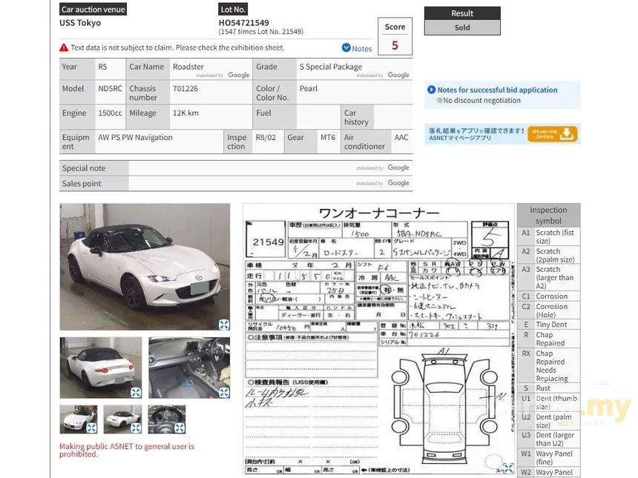Click the C2 Corrosion Hole legend row
Screen dimensions: 638x478
[548, 311]
